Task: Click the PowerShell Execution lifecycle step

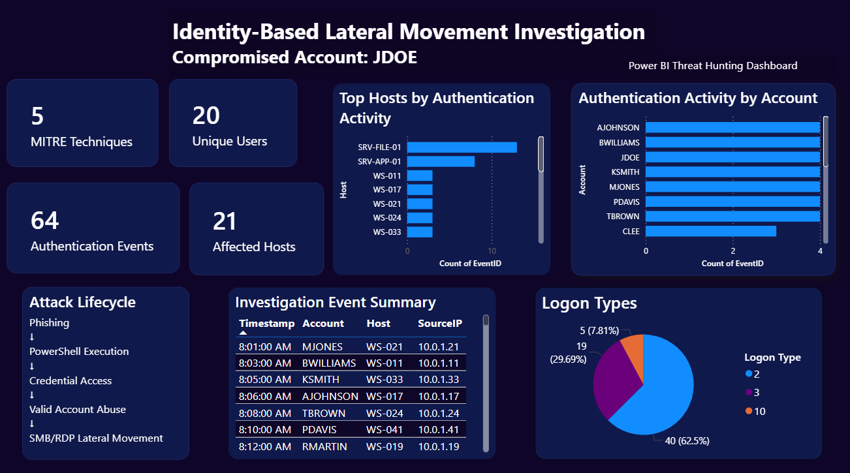Action: click(x=79, y=352)
